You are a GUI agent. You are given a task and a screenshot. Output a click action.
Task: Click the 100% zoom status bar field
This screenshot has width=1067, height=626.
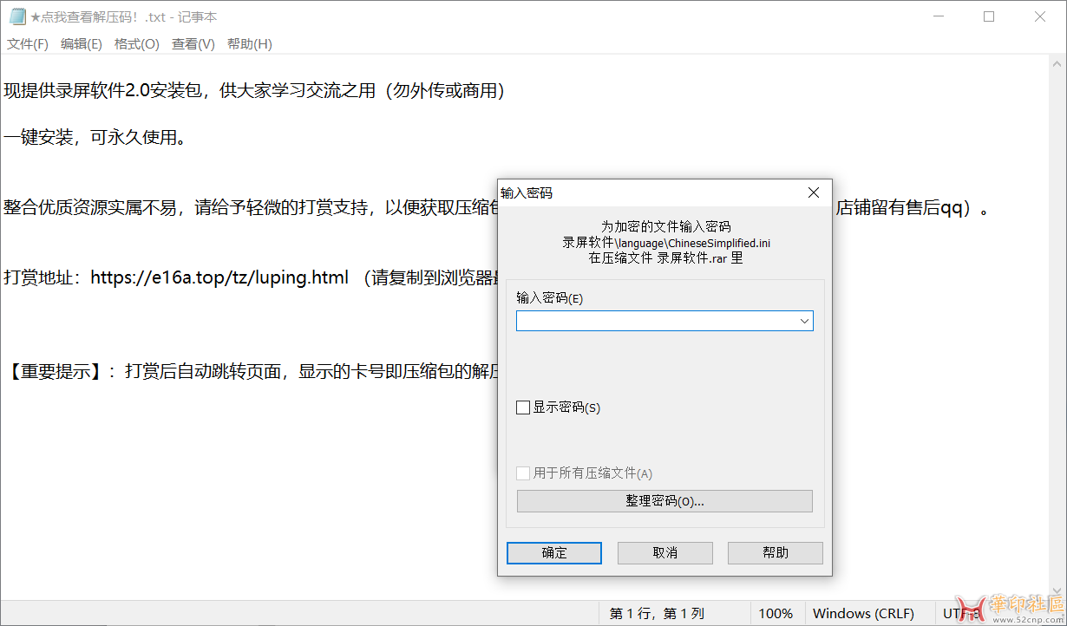click(776, 614)
